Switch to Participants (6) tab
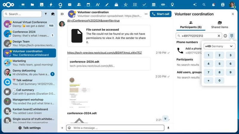The width and height of the screenshot is (239, 134). pos(191,25)
